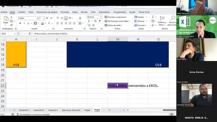This screenshot has height=122, width=217.
Task: Apply the accounting dollar format icon
Action: pos(89,21)
